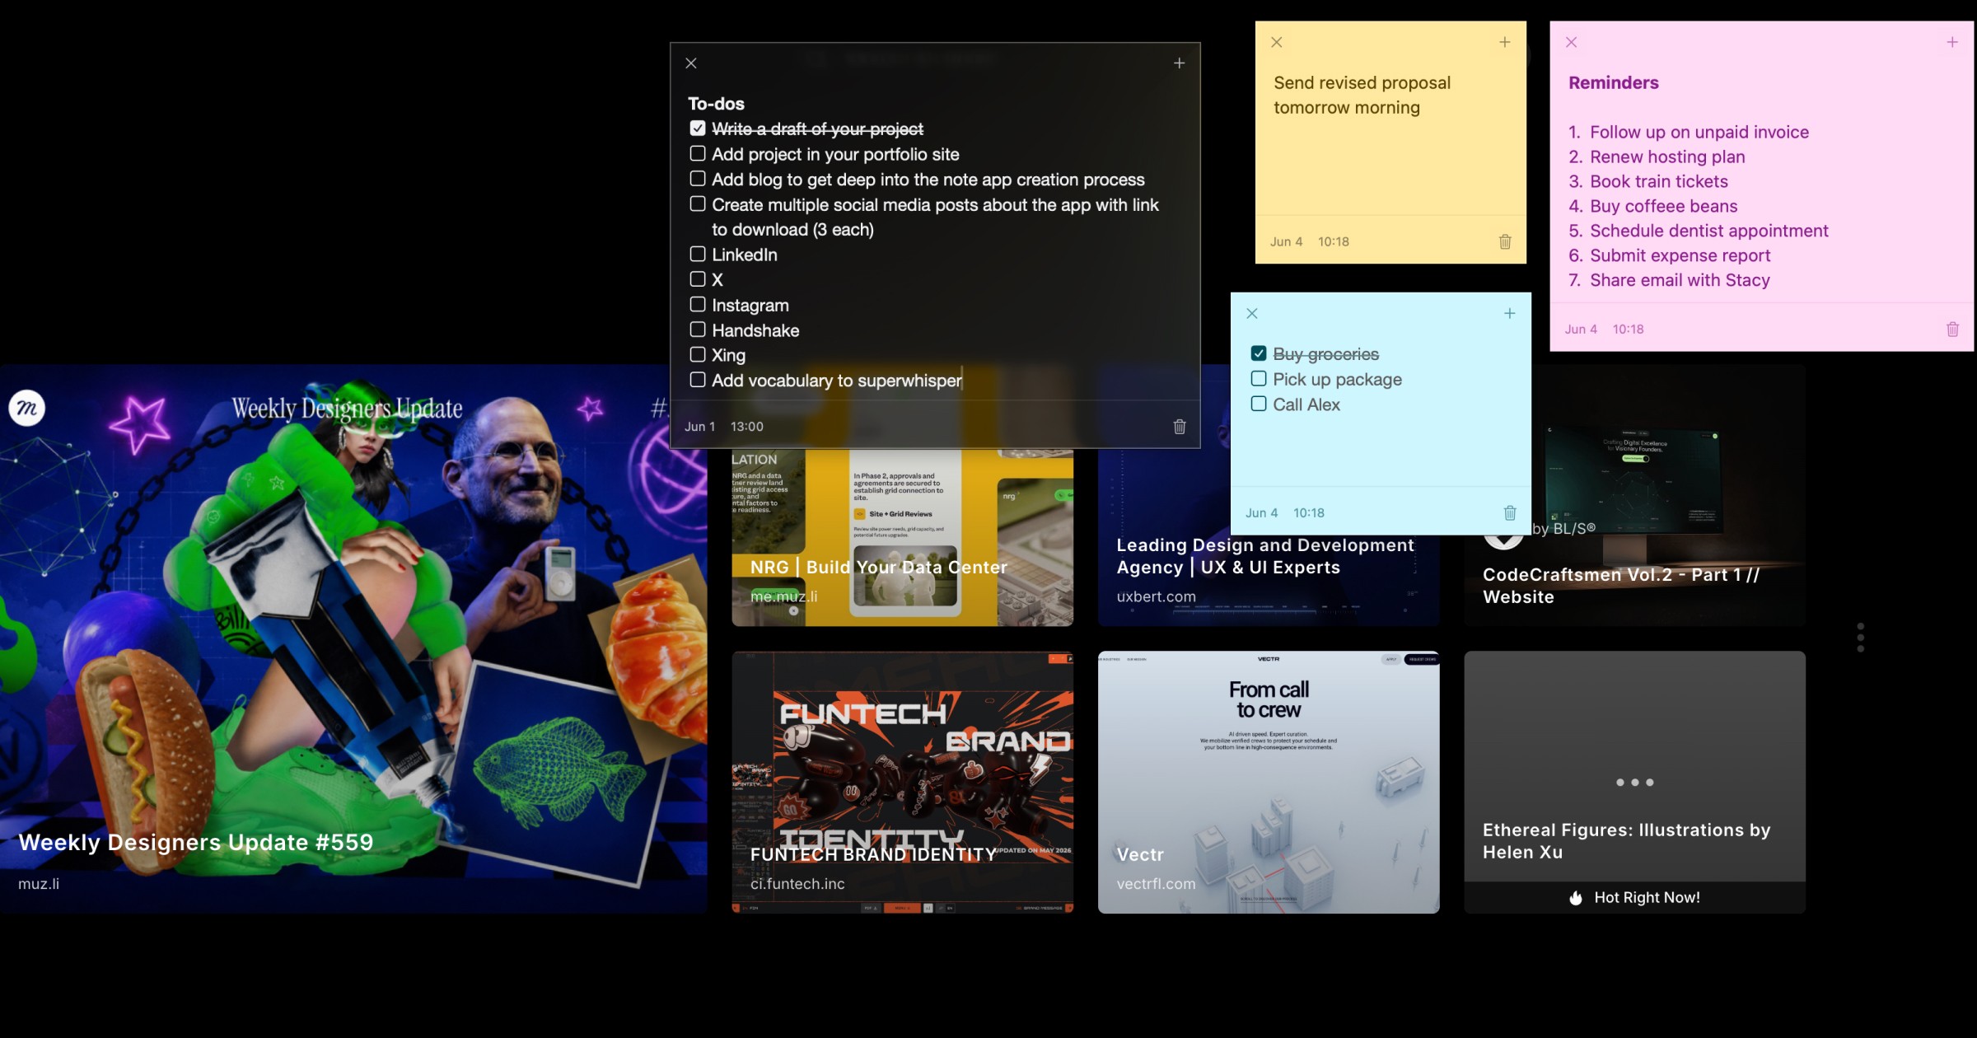
Task: Open FUNTECH BRAND IDENTITY card
Action: click(x=902, y=782)
